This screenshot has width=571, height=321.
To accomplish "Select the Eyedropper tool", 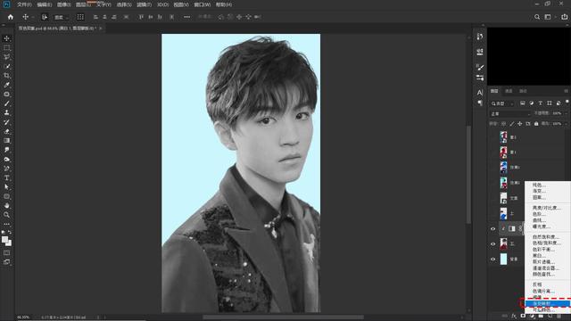I will [x=6, y=85].
